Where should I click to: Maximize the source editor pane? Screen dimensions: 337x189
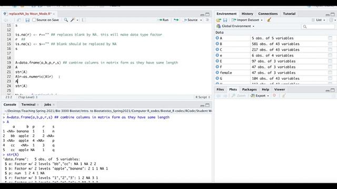[207, 14]
